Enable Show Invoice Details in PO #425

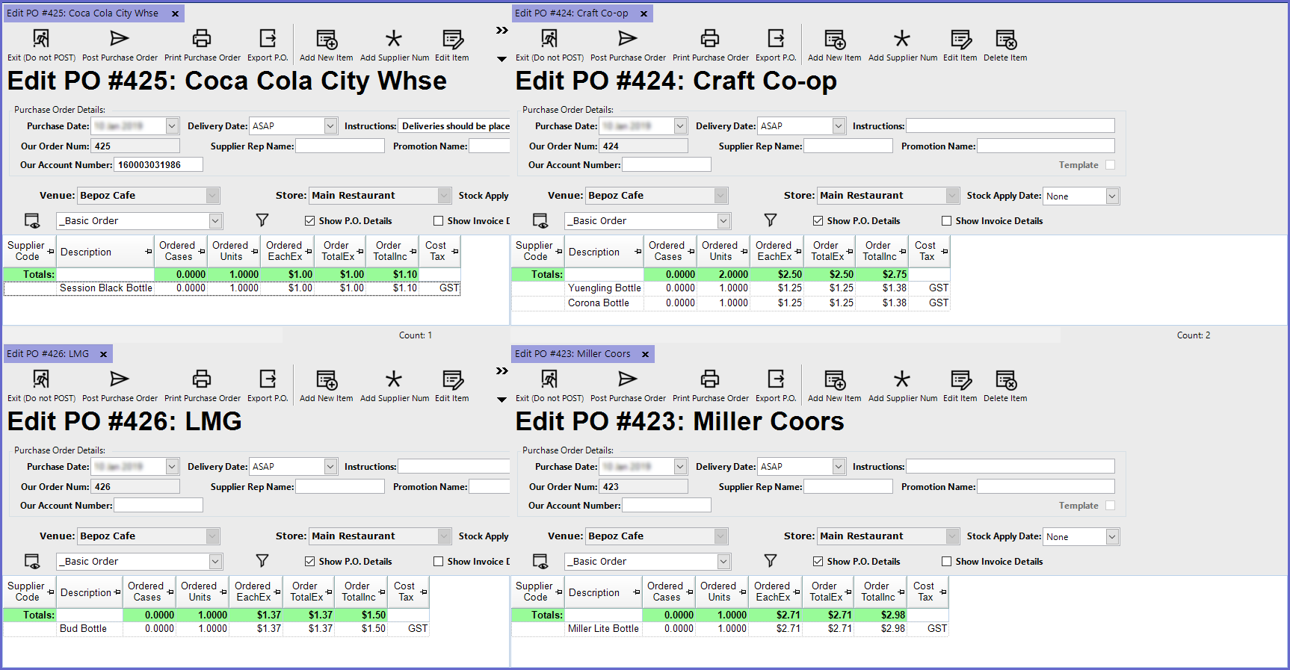tap(438, 221)
